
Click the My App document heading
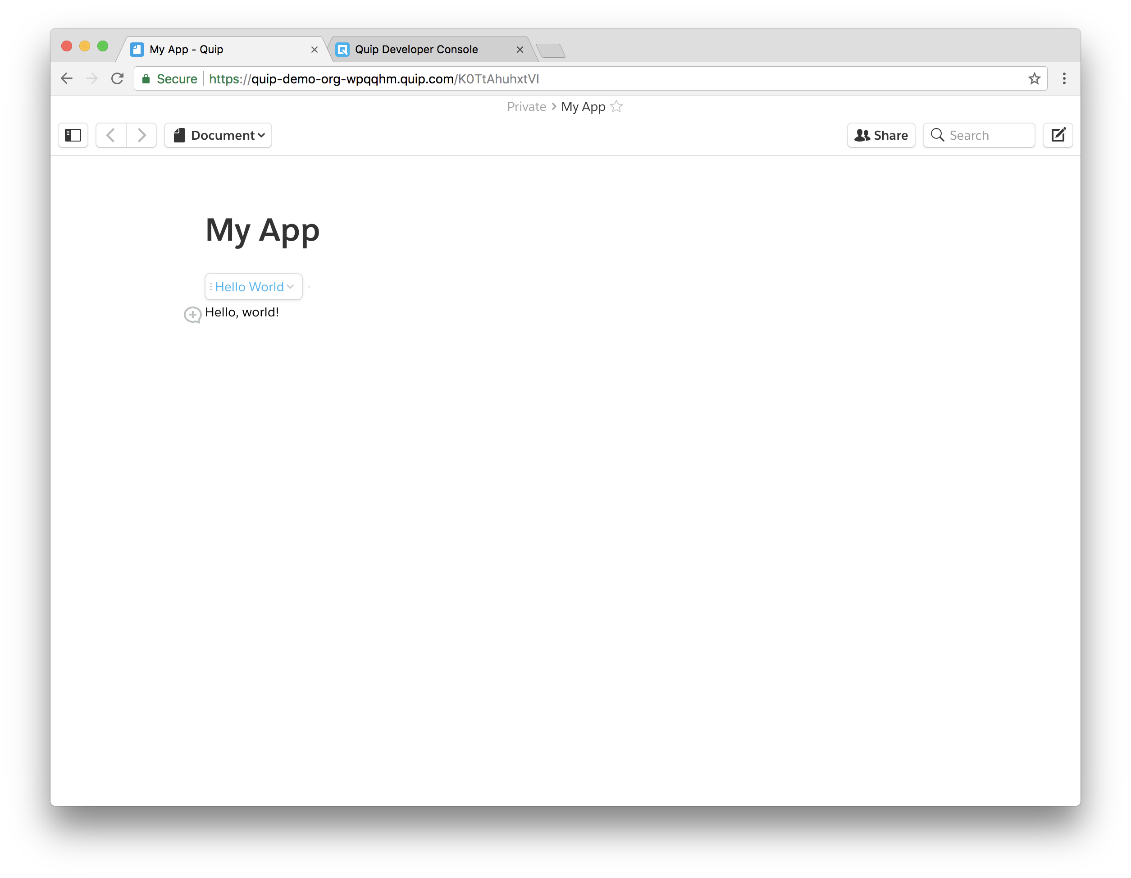(x=263, y=231)
